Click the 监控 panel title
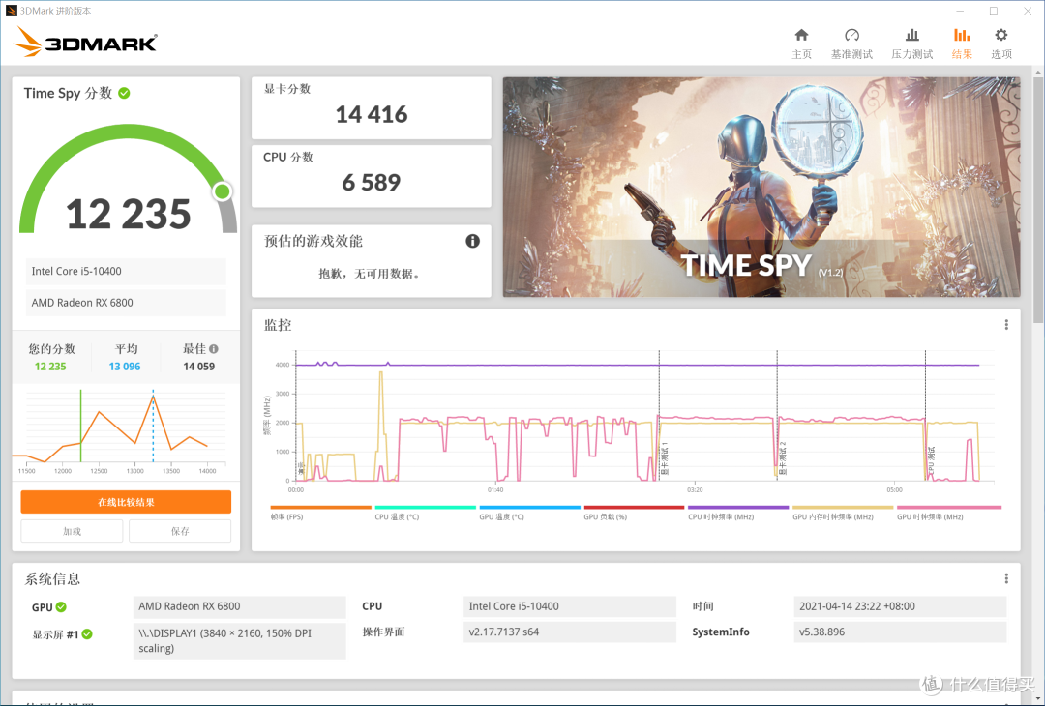The image size is (1045, 706). (278, 325)
